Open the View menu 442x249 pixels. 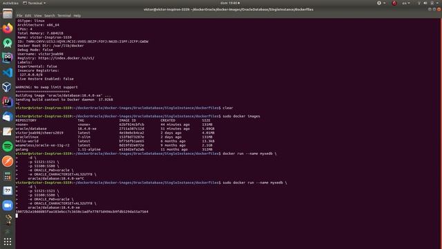pos(38,15)
